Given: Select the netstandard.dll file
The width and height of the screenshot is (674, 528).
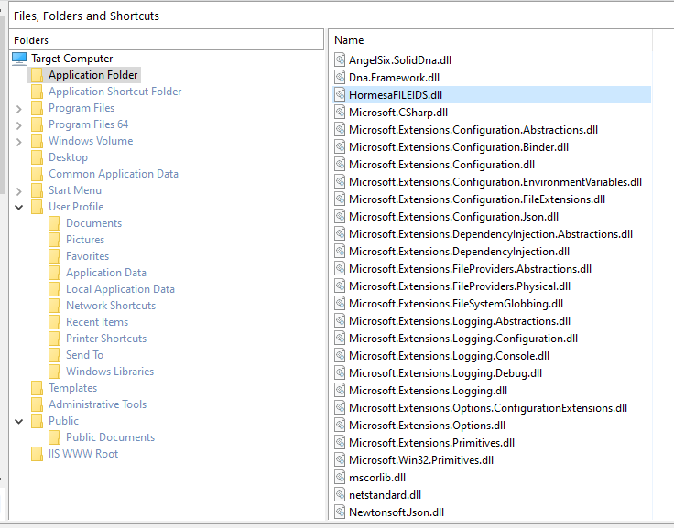Looking at the screenshot, I should (x=385, y=495).
